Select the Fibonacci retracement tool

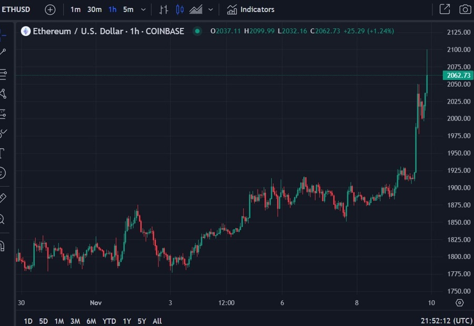coord(3,74)
